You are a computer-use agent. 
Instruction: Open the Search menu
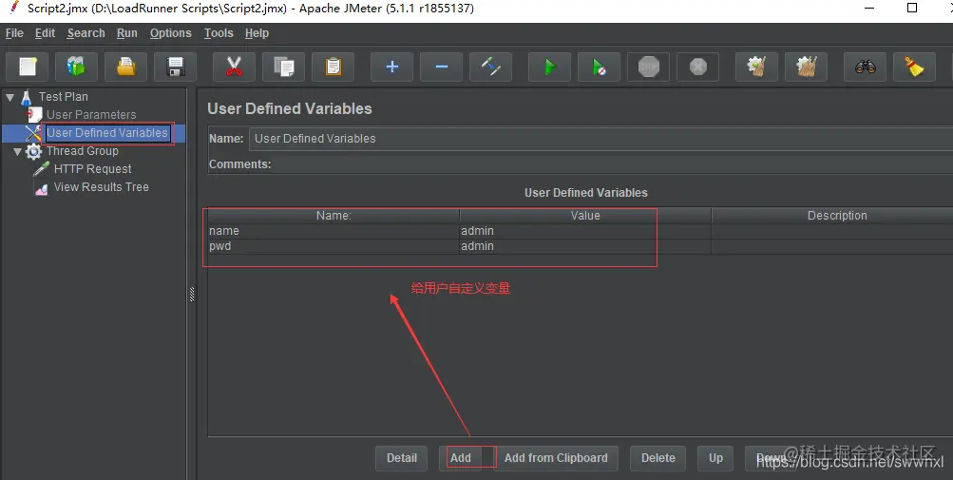86,33
